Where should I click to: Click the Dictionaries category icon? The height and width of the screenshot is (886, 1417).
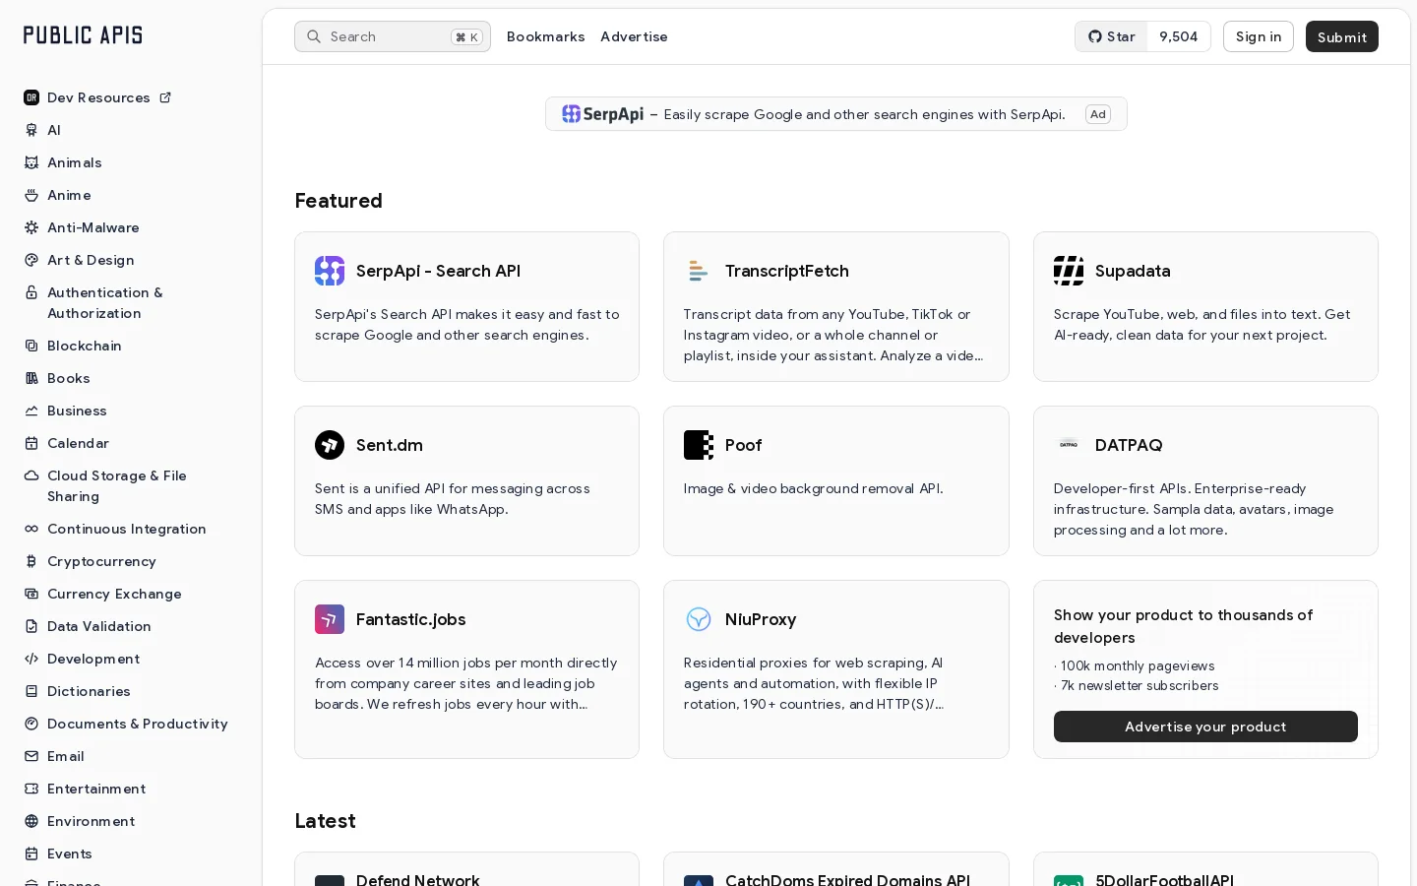coord(31,691)
